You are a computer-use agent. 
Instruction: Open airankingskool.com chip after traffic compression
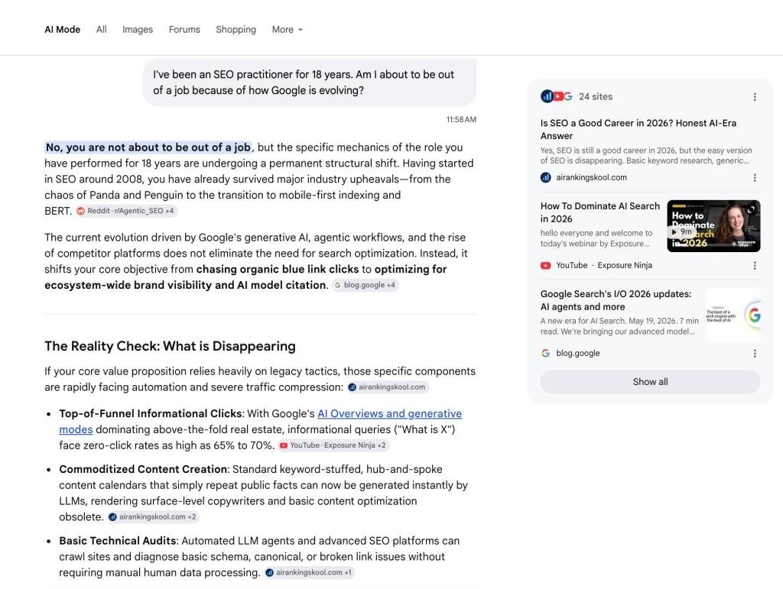[388, 387]
